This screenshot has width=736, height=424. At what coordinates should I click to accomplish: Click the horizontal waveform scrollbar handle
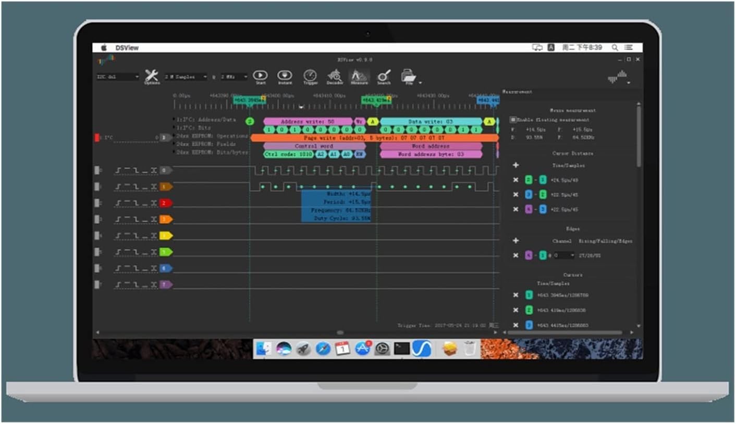pyautogui.click(x=340, y=332)
